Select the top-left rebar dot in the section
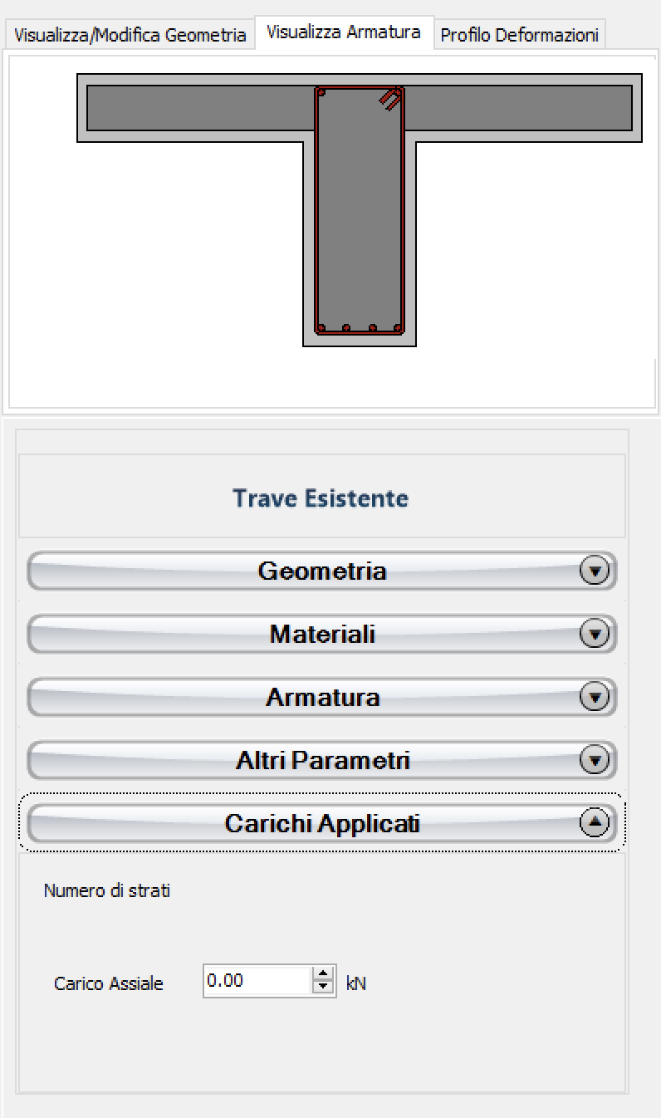The width and height of the screenshot is (661, 1118). [x=321, y=93]
